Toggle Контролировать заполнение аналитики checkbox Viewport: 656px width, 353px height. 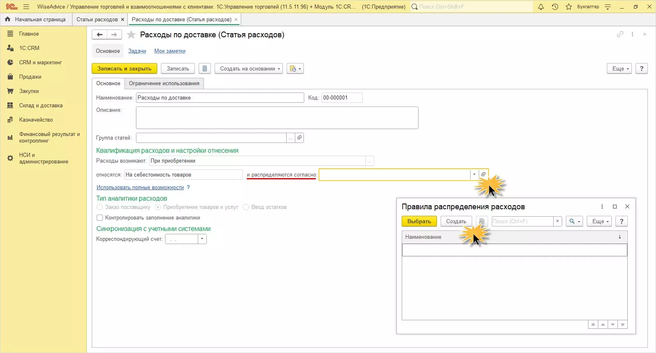(100, 218)
